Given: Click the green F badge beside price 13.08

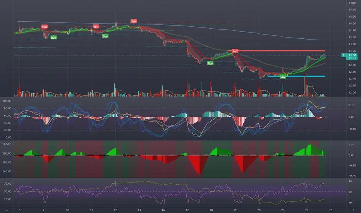Looking at the screenshot, I should tap(344, 55).
